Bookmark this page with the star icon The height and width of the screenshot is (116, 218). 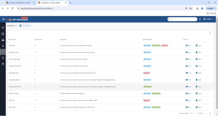pos(191,8)
